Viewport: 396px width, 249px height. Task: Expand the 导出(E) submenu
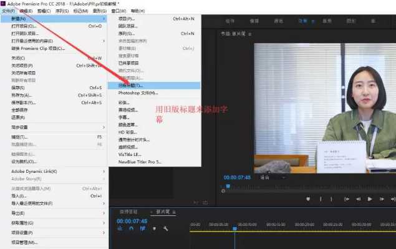pyautogui.click(x=104, y=213)
